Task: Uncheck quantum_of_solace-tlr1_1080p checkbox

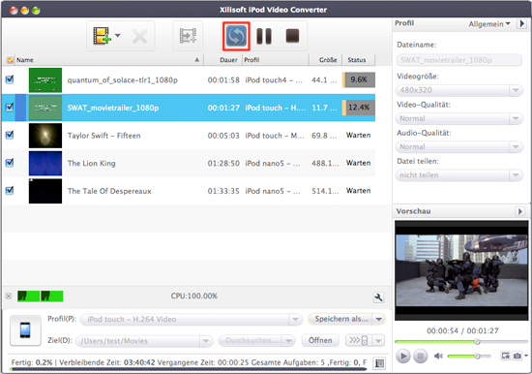Action: 10,79
